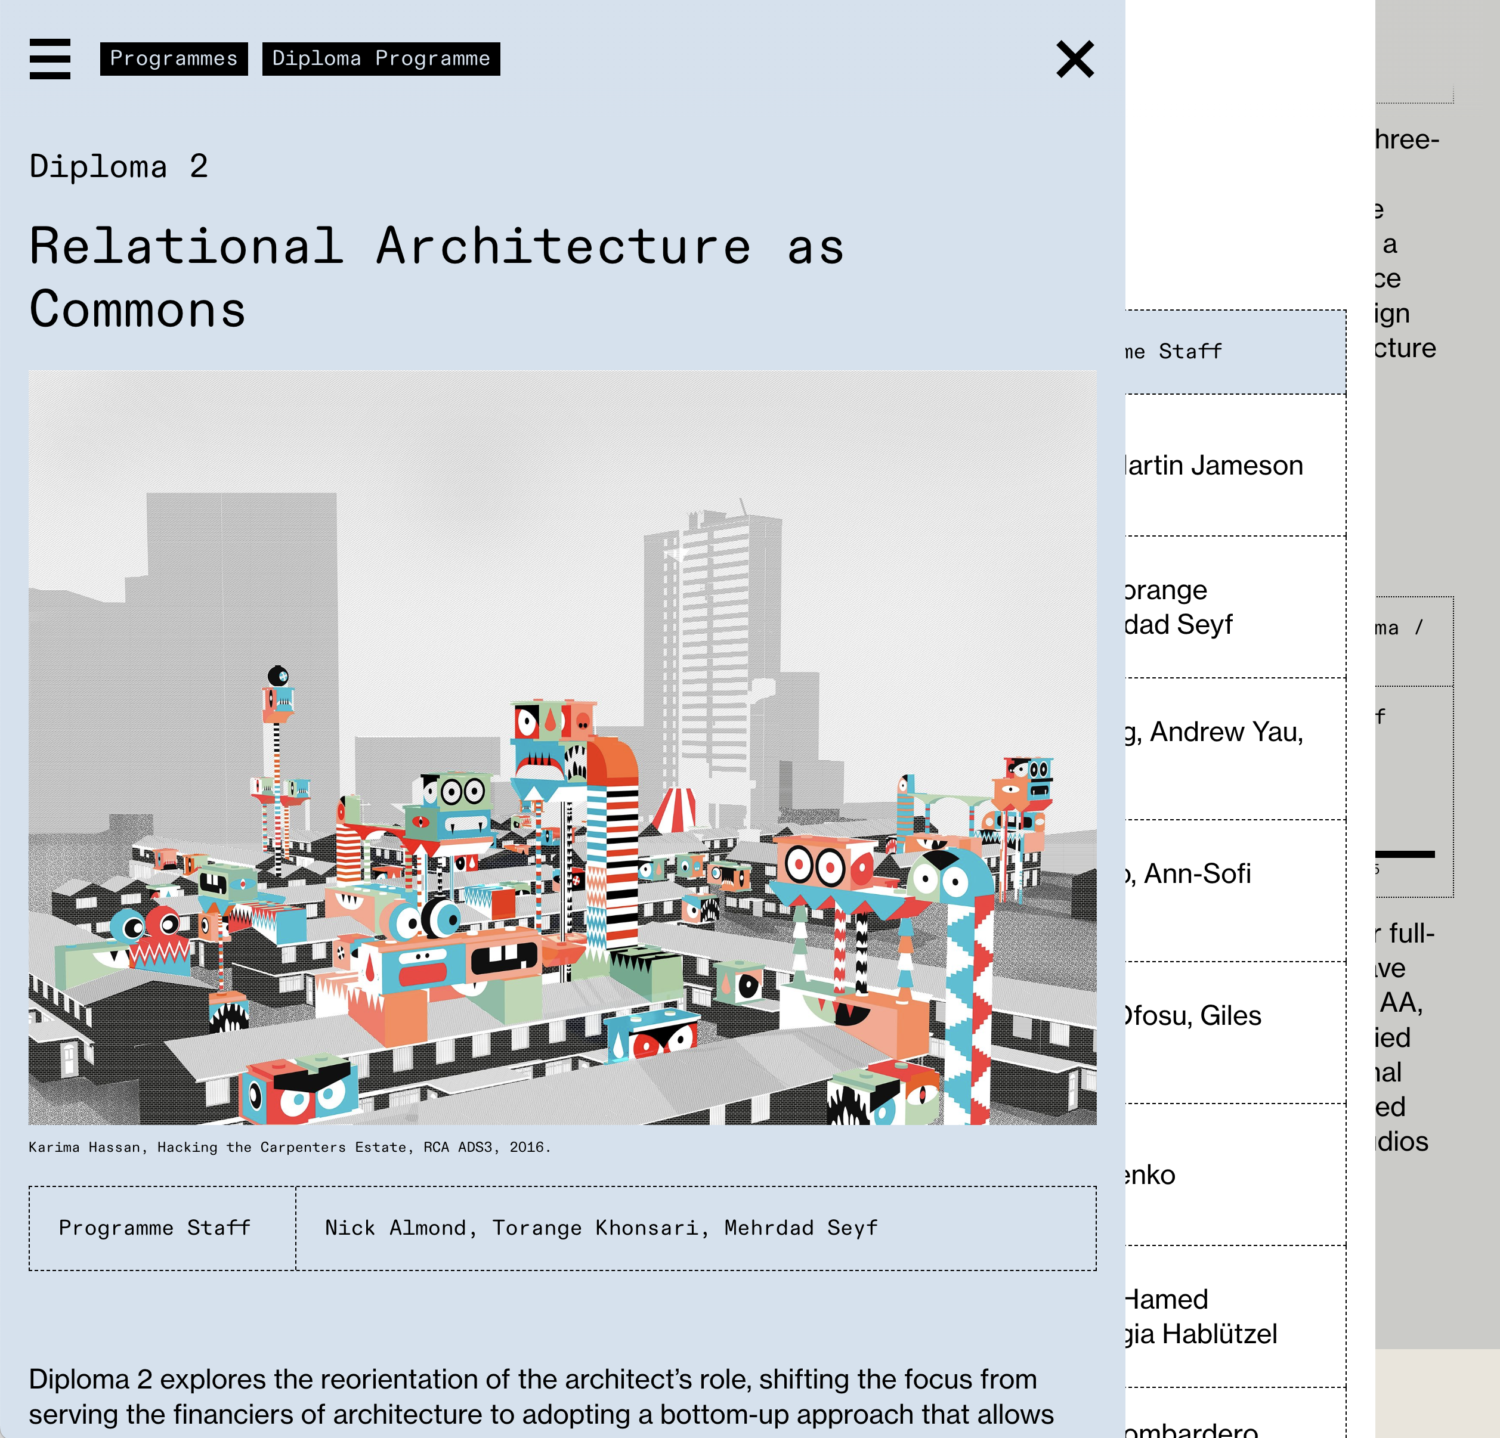Close the Diploma 2 overlay panel

[x=1075, y=59]
